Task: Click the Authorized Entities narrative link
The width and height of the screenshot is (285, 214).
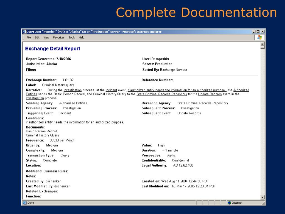Action: click(x=241, y=90)
